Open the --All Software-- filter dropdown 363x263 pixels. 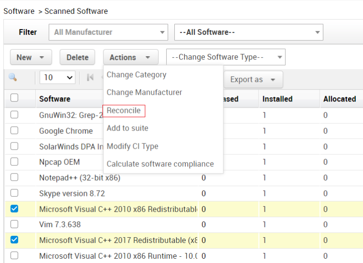click(x=249, y=32)
